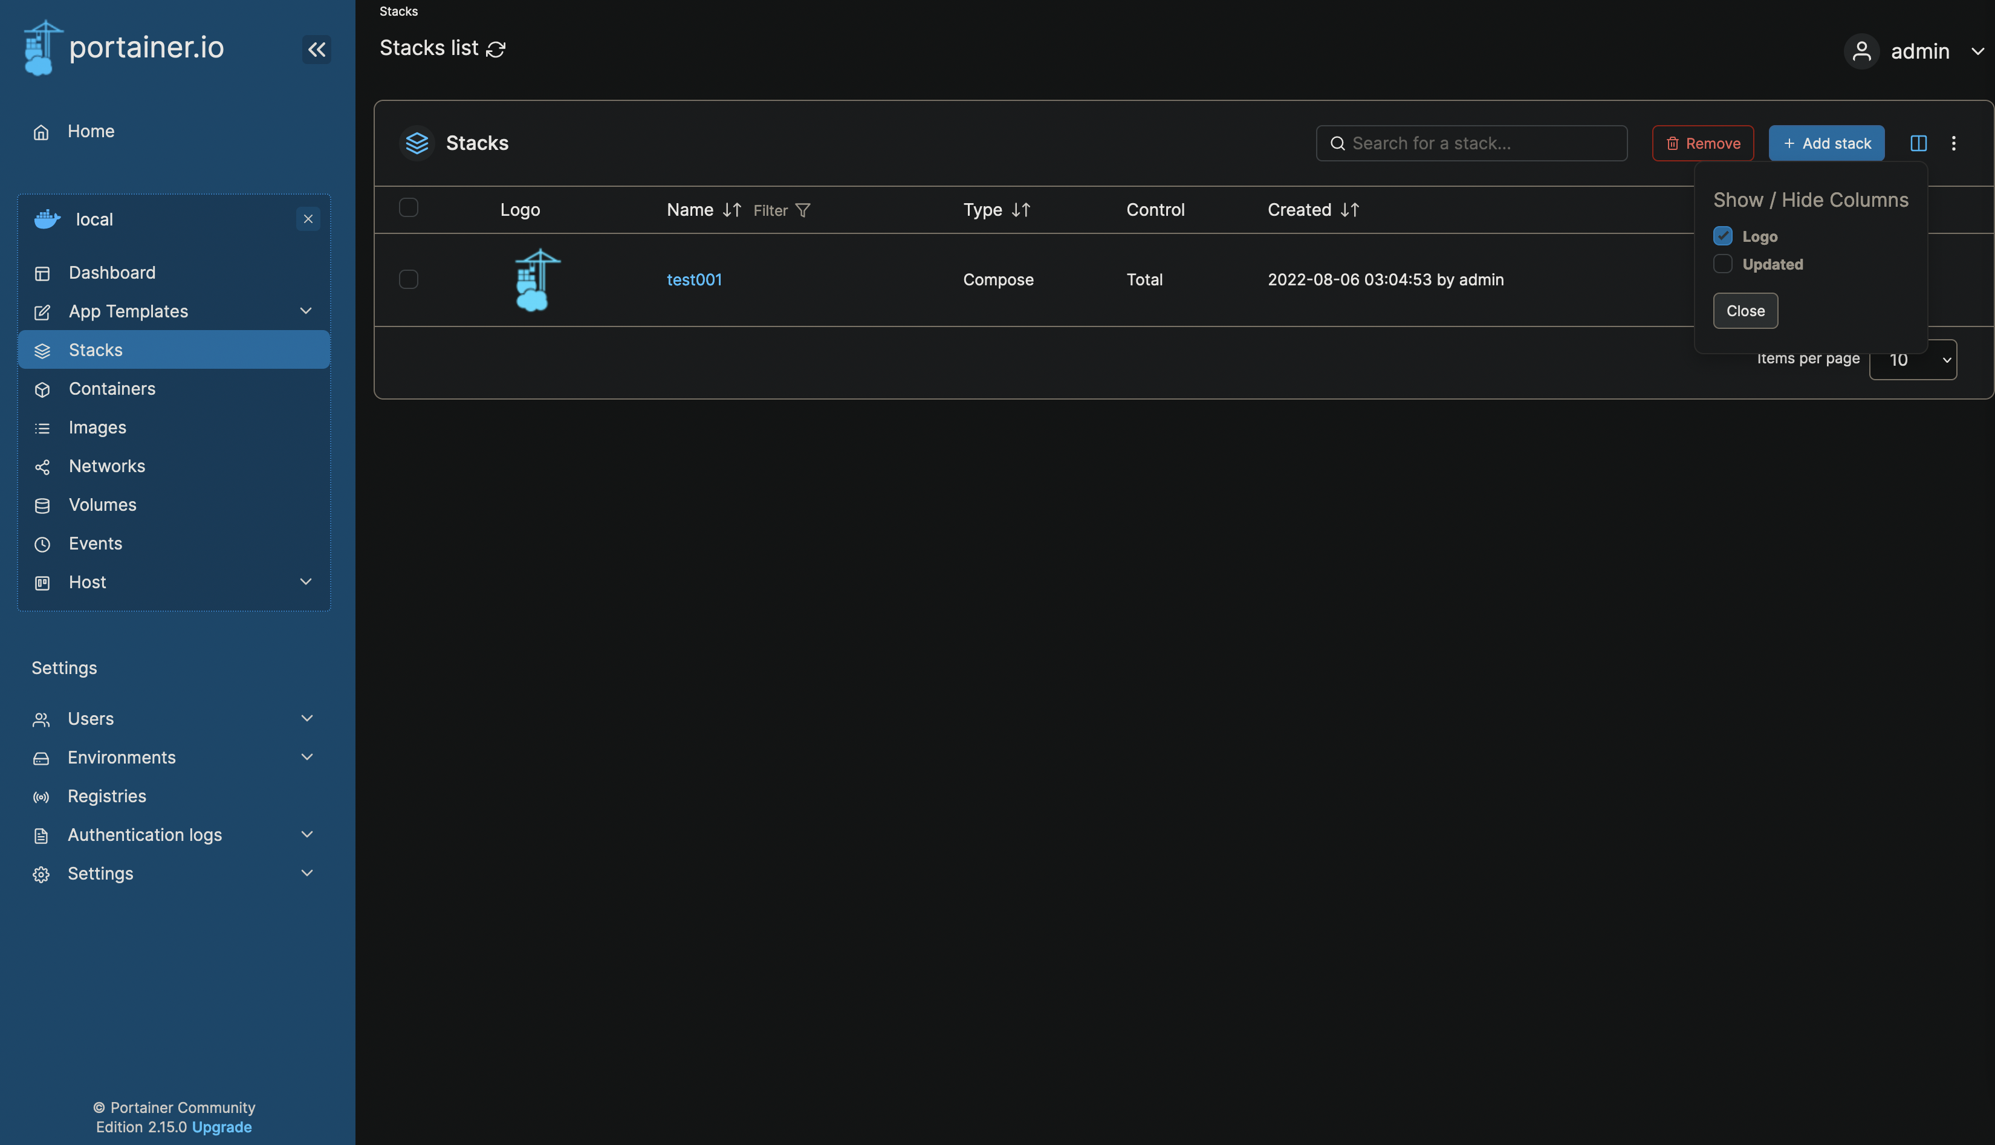The height and width of the screenshot is (1145, 1995).
Task: Close the Show / Hide Columns popup
Action: [1745, 311]
